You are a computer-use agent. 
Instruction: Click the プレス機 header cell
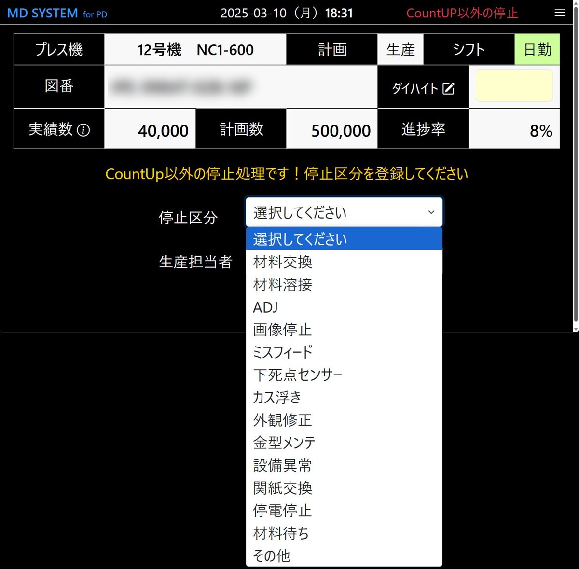[59, 49]
